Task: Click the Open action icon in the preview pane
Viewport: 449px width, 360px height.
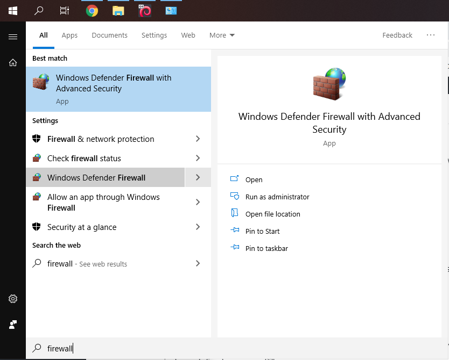Action: [235, 178]
